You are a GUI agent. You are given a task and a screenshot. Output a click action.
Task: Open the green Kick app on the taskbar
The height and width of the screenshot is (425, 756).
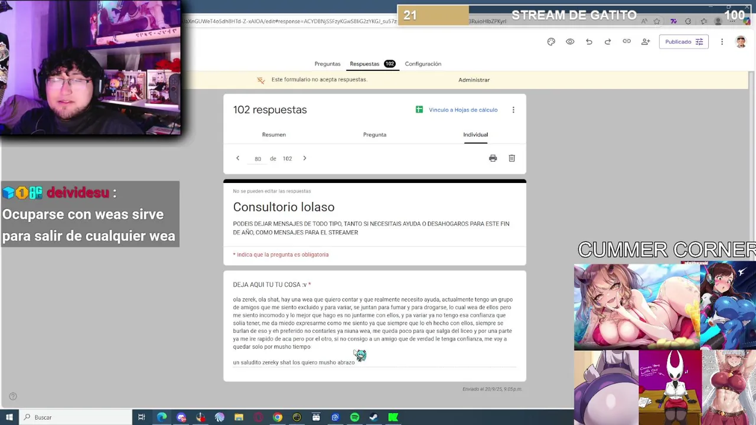coord(393,417)
